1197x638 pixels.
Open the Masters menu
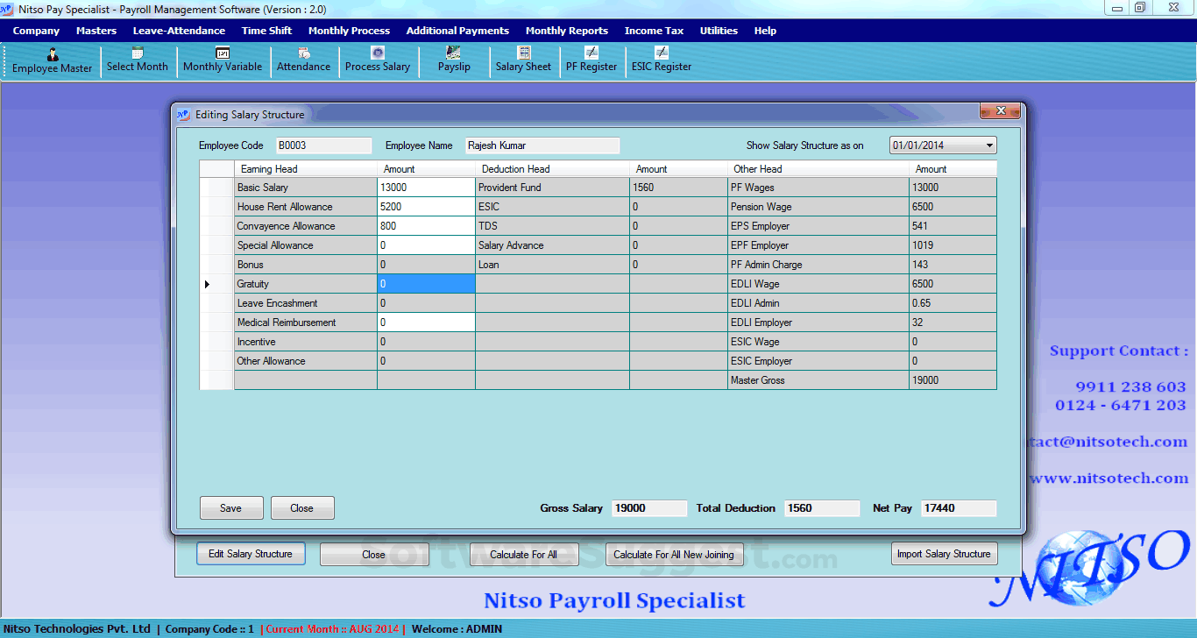96,31
